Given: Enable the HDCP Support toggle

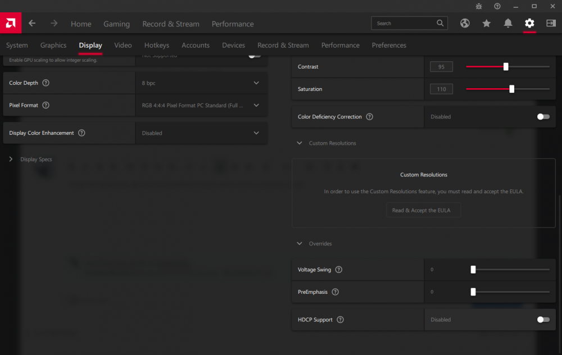Looking at the screenshot, I should pos(543,320).
